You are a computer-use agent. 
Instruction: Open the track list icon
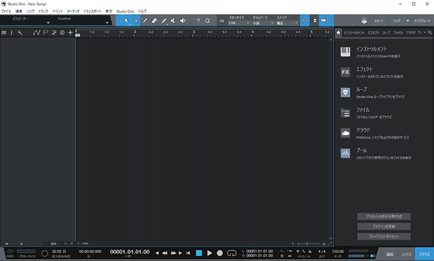click(x=4, y=33)
